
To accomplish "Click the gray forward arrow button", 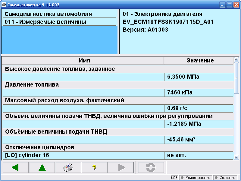I will click(x=121, y=167).
